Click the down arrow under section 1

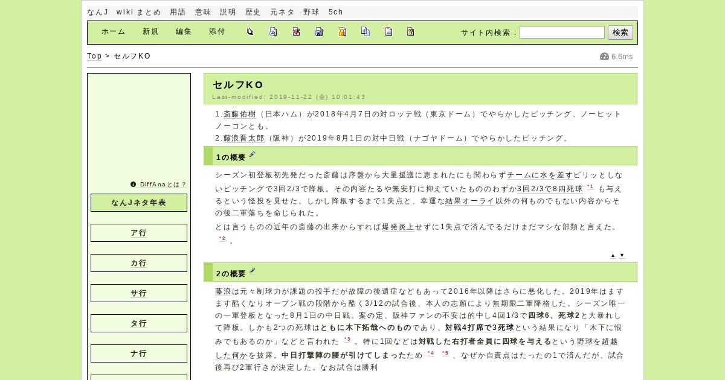tap(622, 255)
